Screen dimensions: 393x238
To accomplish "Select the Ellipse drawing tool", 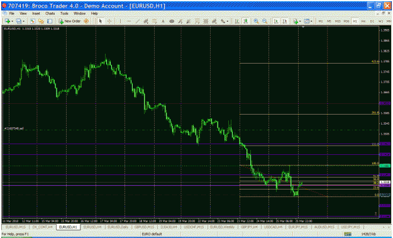I will tap(172, 21).
